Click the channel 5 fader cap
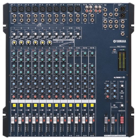Viewport: 137px width, 140px height. (41, 120)
